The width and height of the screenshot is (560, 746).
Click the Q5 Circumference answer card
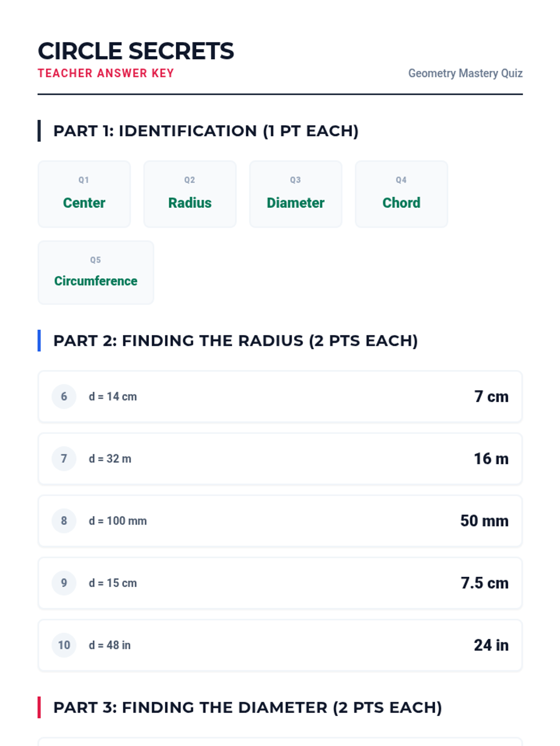(96, 273)
